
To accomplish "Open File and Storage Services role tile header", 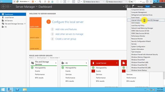I will (44, 63).
